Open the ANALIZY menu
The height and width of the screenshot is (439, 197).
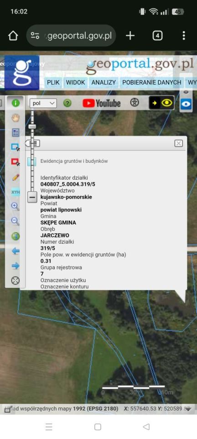104,83
